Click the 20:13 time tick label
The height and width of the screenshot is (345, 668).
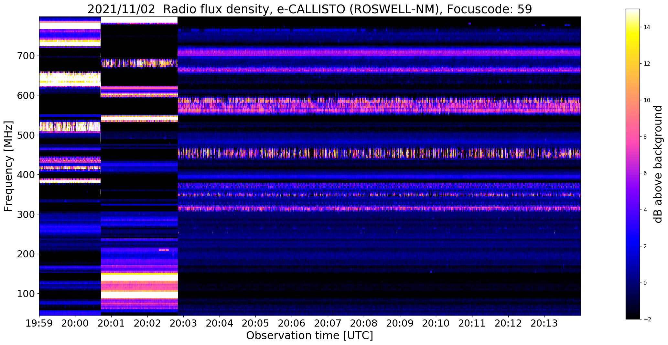click(x=544, y=323)
